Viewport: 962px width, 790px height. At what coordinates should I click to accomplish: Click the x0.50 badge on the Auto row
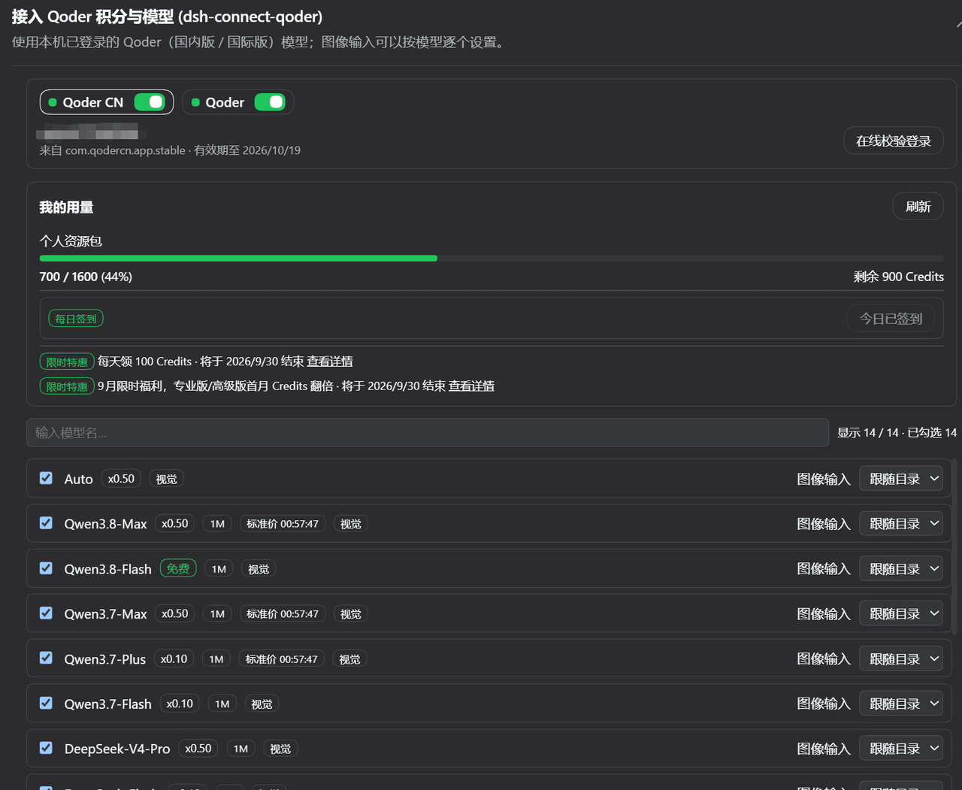[121, 479]
